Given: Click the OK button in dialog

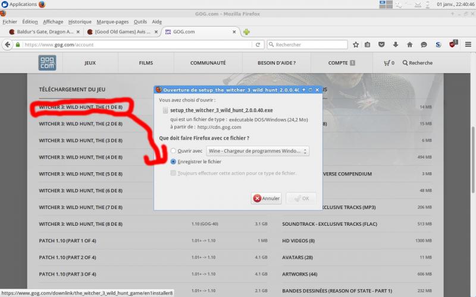Looking at the screenshot, I should [x=301, y=198].
